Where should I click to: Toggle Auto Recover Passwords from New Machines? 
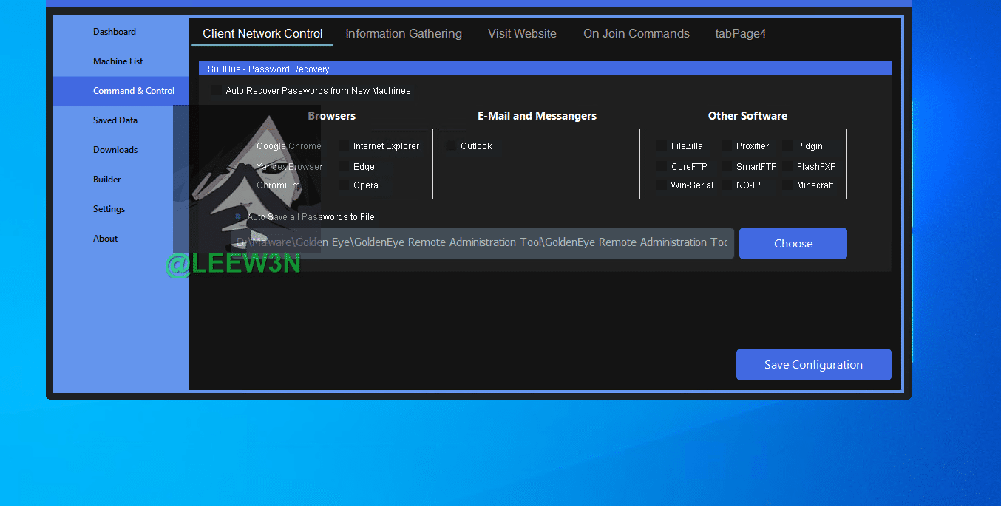tap(217, 91)
